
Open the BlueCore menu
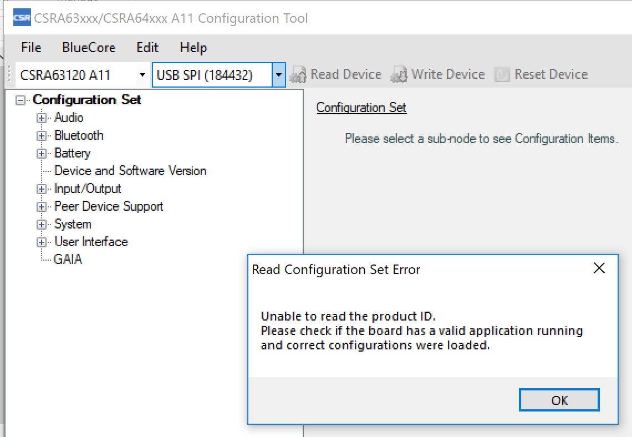click(x=89, y=48)
